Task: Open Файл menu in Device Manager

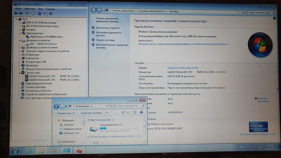Action: pyautogui.click(x=18, y=9)
